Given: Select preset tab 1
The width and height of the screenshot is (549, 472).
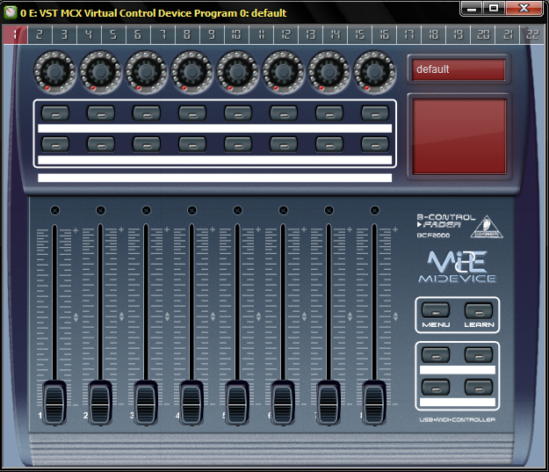Looking at the screenshot, I should click(15, 34).
